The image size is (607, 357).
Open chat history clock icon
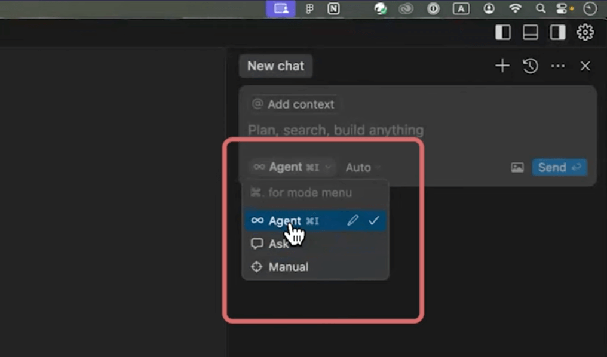point(531,66)
